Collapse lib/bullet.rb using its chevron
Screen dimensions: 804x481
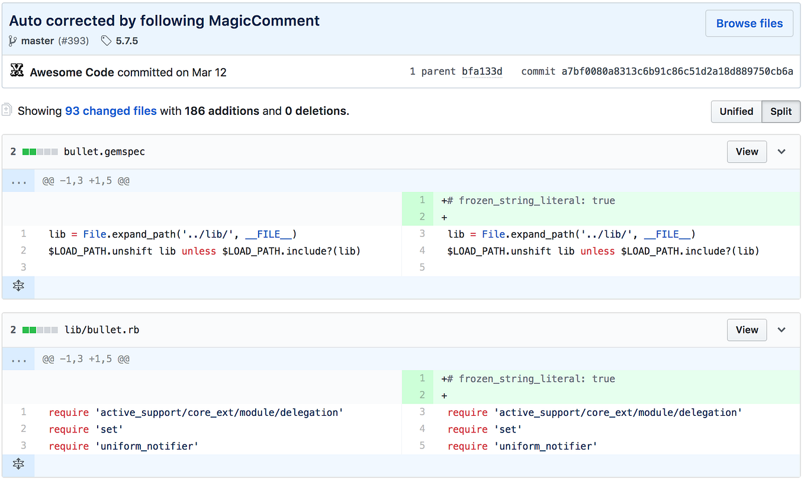coord(782,330)
